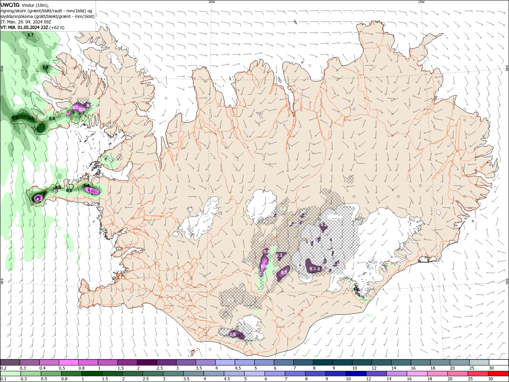Select the pale green 0.1 rain swatch
The width and height of the screenshot is (509, 382).
point(10,374)
